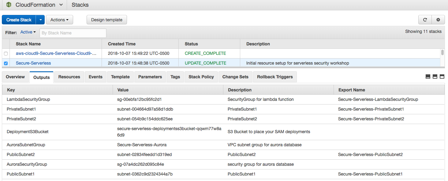Switch to the half split pane layout icon
Screen dimensions: 448x181
point(435,77)
